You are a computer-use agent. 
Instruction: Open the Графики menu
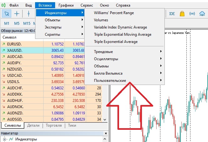click(x=66, y=5)
